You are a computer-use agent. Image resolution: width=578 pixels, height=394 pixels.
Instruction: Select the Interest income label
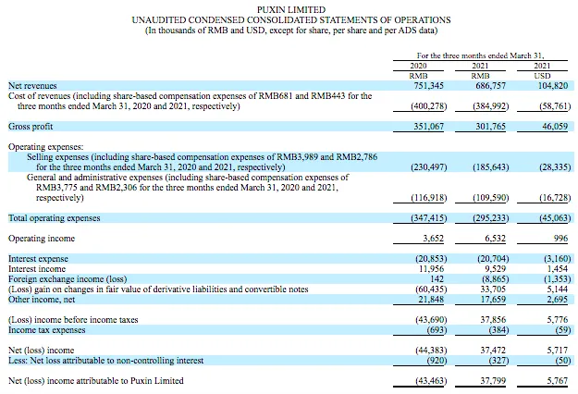[37, 269]
